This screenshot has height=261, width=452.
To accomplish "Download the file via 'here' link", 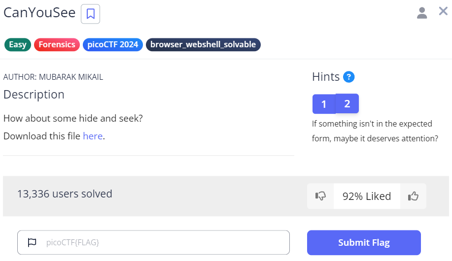I will tap(93, 136).
